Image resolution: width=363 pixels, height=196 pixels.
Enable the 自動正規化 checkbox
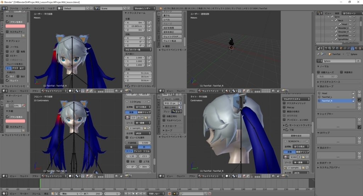point(164,116)
